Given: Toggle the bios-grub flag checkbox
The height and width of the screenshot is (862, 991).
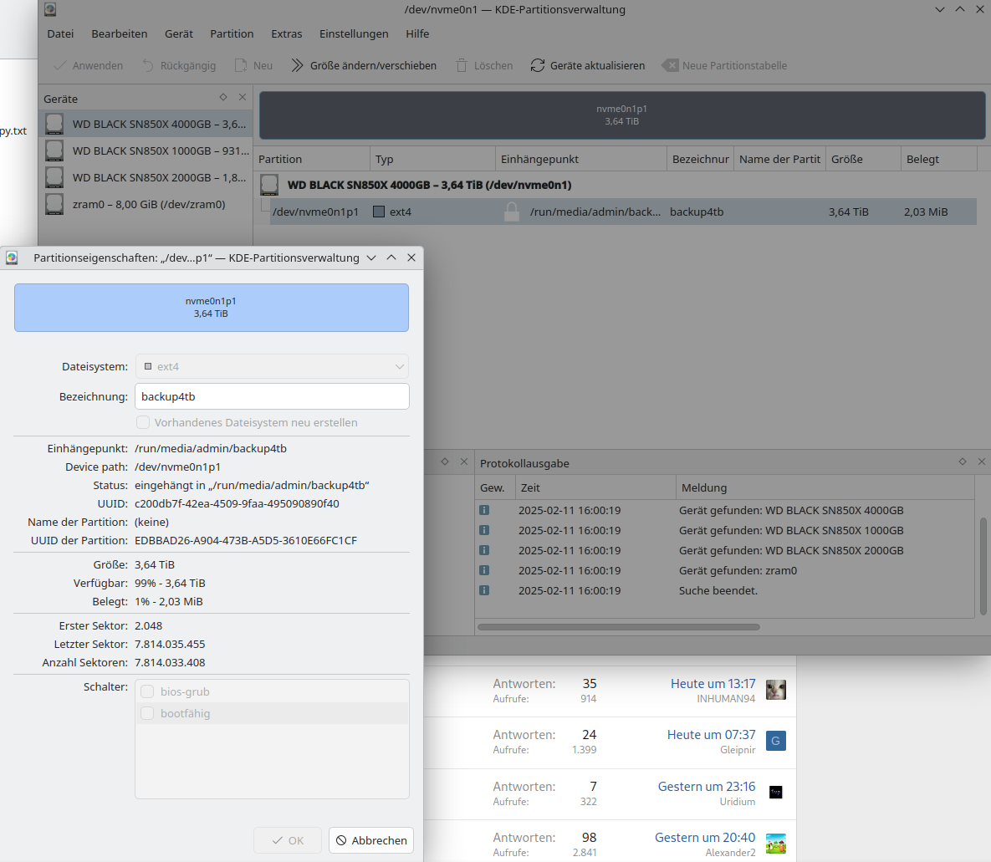Looking at the screenshot, I should (x=147, y=691).
